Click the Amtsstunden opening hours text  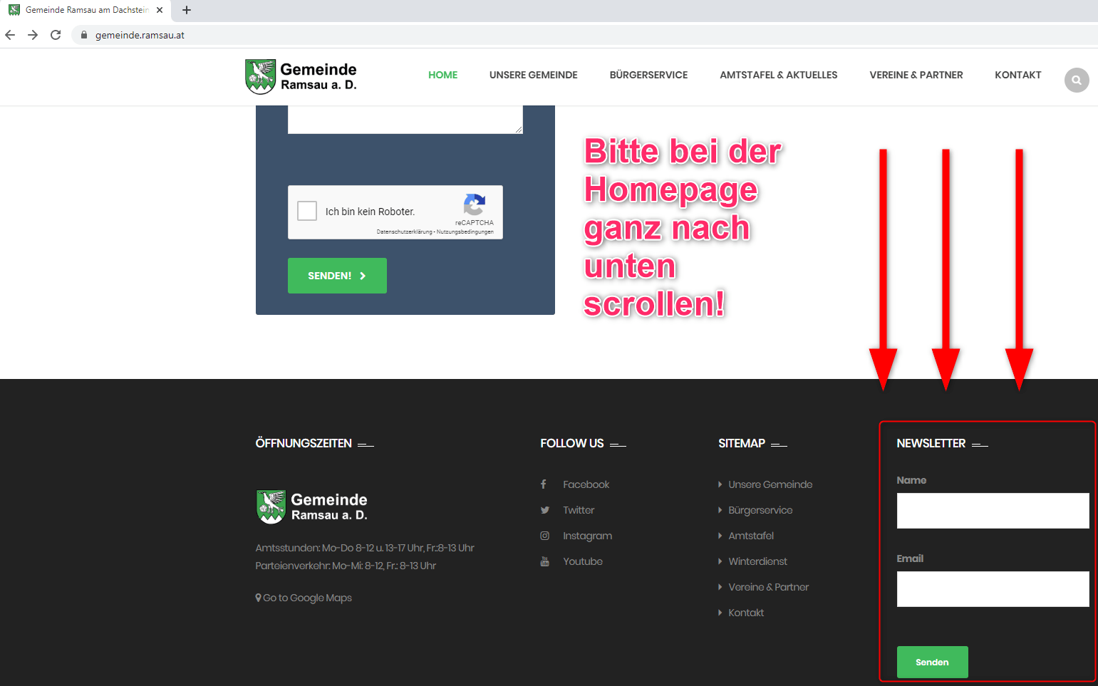point(365,548)
